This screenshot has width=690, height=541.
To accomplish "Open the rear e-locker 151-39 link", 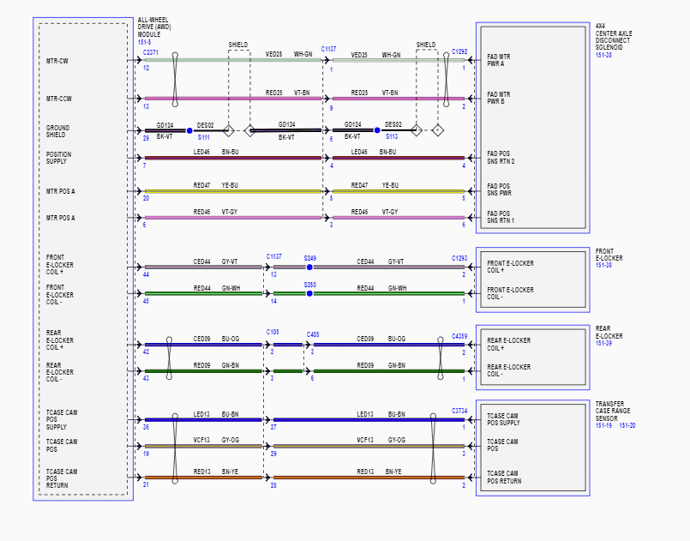I will pyautogui.click(x=603, y=343).
